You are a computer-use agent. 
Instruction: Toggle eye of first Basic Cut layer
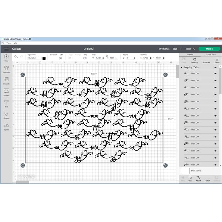tap(215, 73)
